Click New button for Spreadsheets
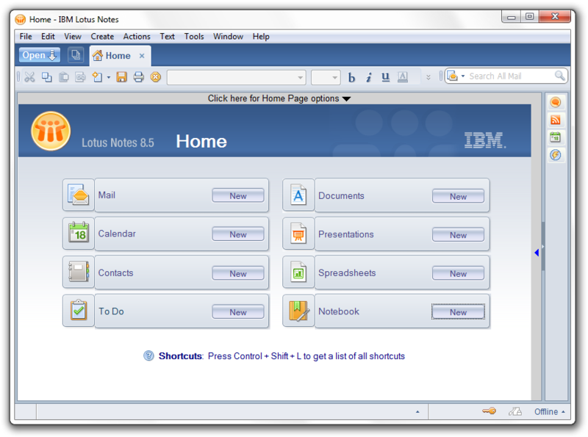The image size is (588, 437). point(458,274)
